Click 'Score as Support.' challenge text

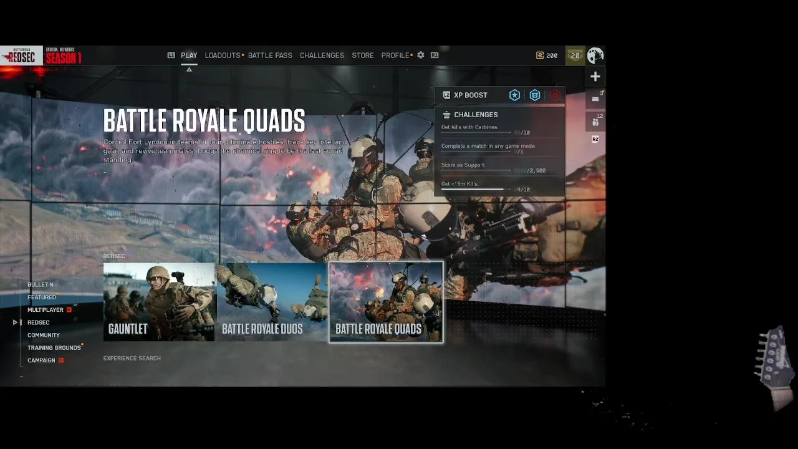463,165
